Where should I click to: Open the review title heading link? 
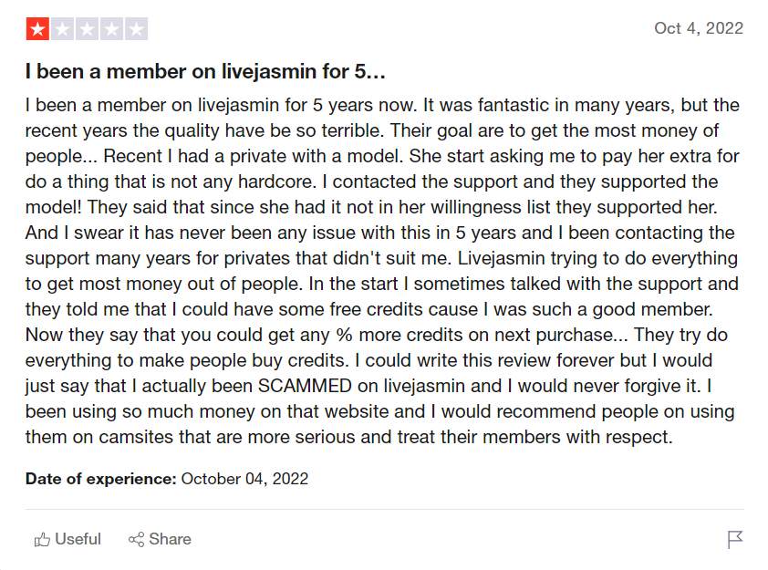(205, 71)
